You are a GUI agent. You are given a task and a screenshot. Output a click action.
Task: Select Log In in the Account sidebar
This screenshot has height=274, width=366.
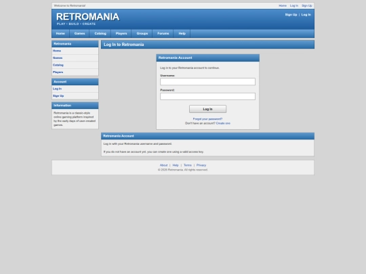(x=75, y=89)
